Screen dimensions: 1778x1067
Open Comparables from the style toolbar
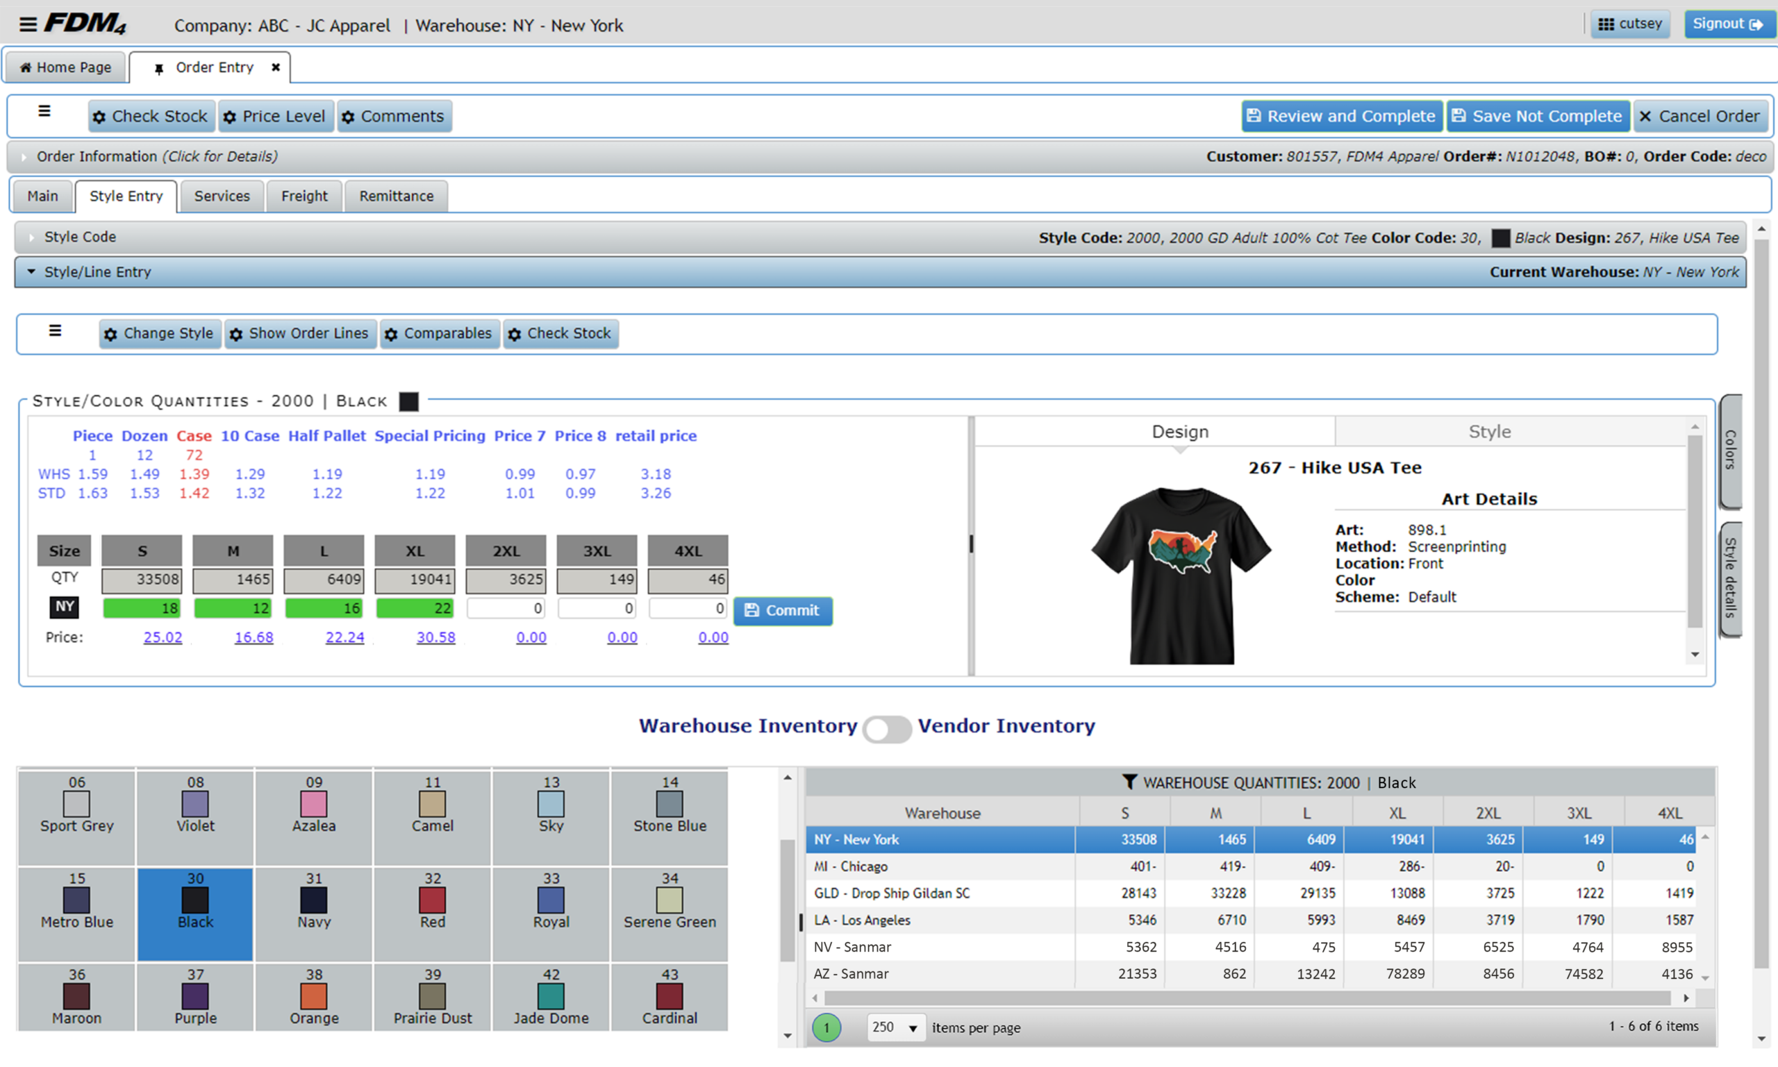[439, 334]
